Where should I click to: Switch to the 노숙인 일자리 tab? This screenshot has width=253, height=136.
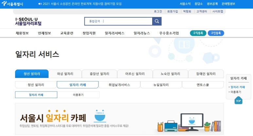(x=171, y=74)
